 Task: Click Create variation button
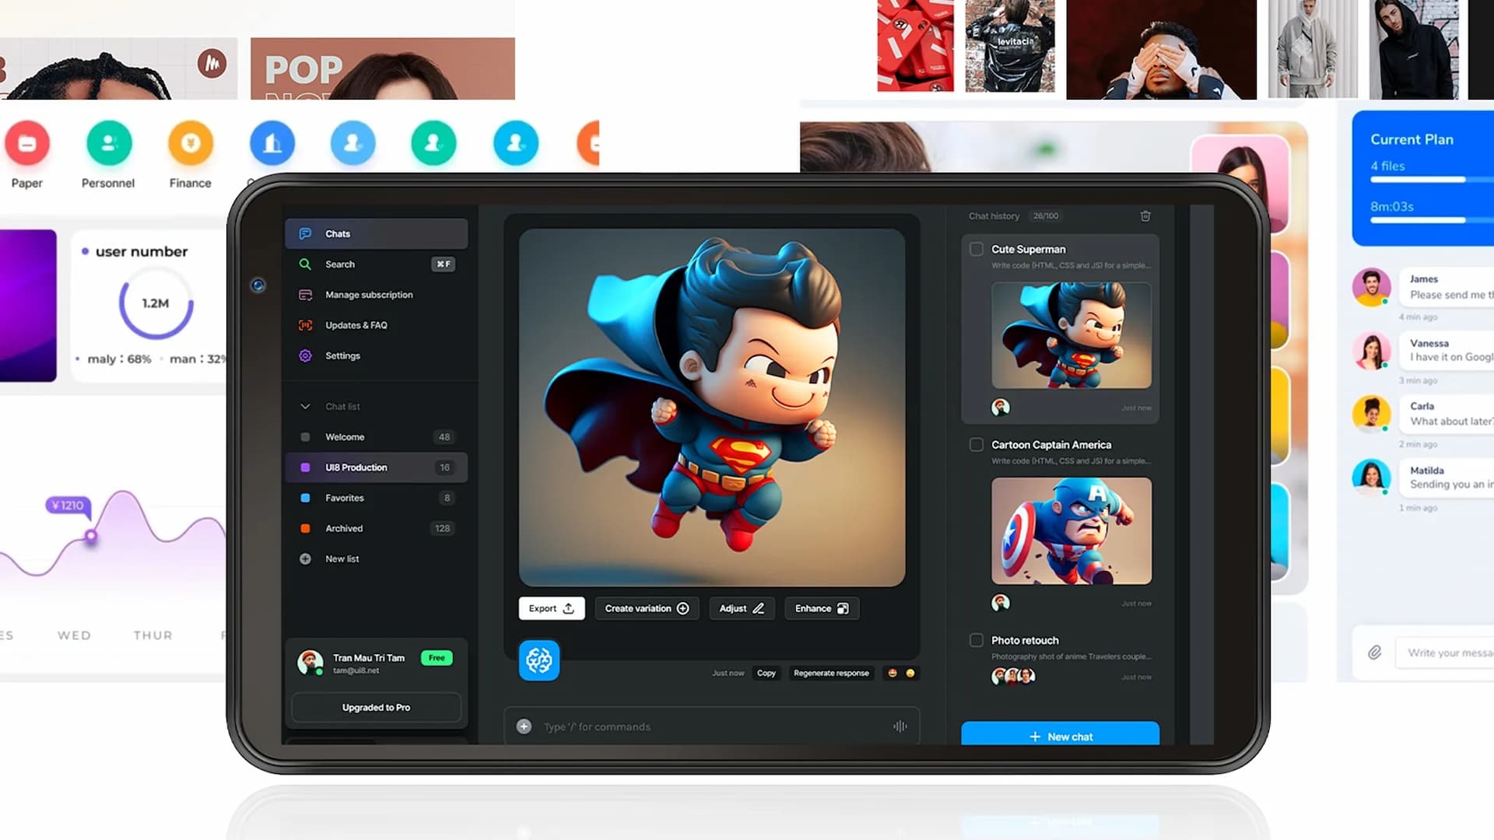coord(647,608)
